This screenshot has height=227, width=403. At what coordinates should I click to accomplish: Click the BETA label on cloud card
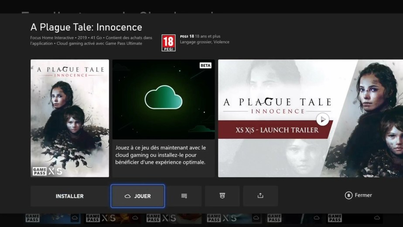coord(205,65)
